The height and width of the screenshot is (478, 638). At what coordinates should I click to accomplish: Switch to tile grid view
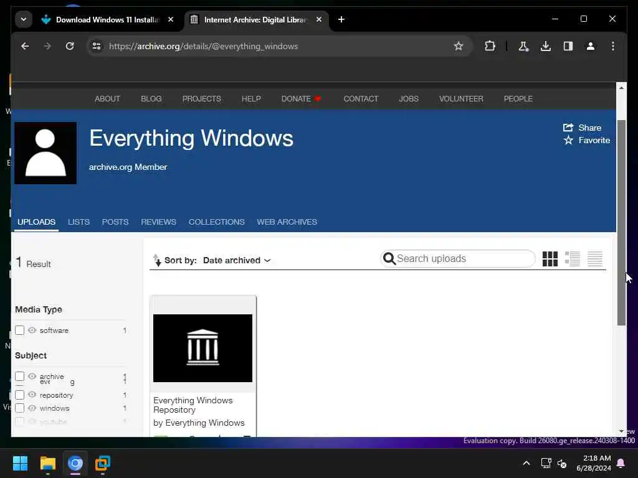pyautogui.click(x=550, y=258)
